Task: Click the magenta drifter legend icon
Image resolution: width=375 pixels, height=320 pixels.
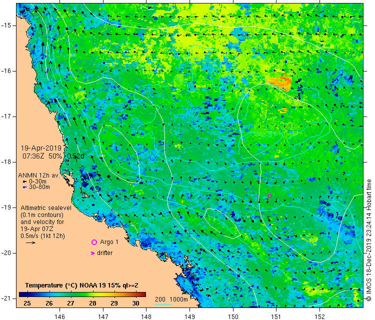Action: pyautogui.click(x=93, y=253)
